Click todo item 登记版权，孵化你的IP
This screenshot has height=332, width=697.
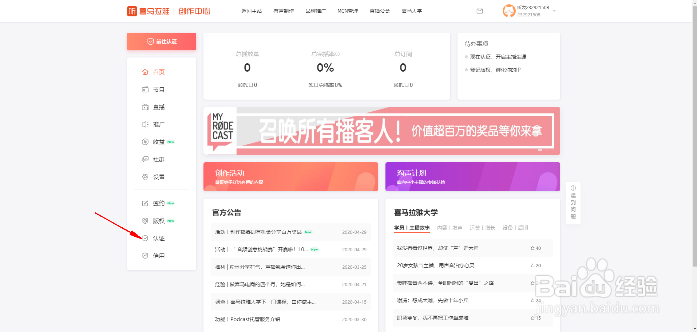point(495,70)
